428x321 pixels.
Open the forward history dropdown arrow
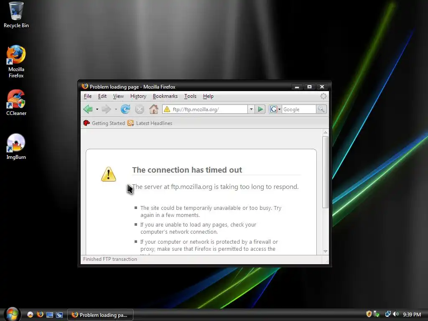(116, 110)
